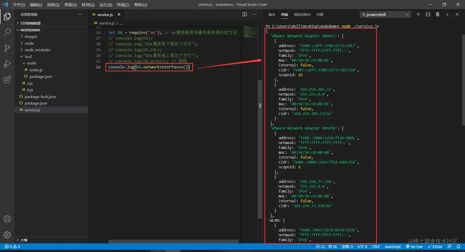Switch to the 问题 panel tab
This screenshot has height=252, width=465.
pyautogui.click(x=320, y=14)
